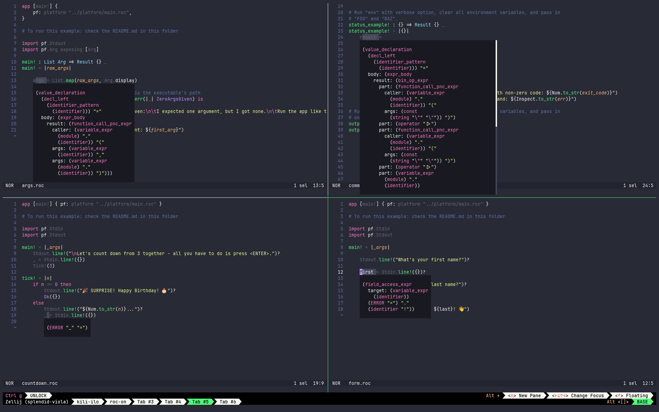The height and width of the screenshot is (412, 659).
Task: Click the 'tick!(3)' call in countdown.roc
Action: [44, 266]
